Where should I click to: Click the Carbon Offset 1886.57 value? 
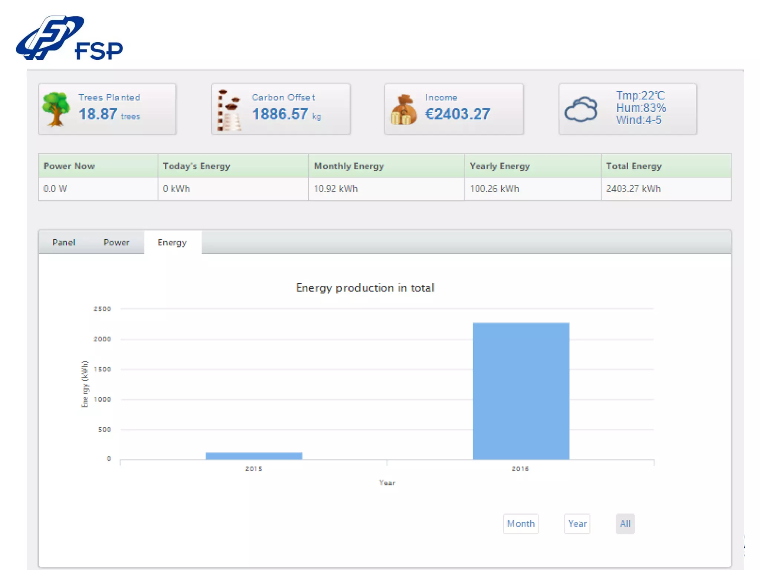280,114
